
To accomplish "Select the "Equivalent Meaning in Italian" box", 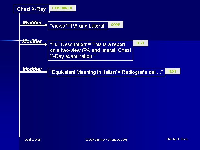I will (x=106, y=72).
